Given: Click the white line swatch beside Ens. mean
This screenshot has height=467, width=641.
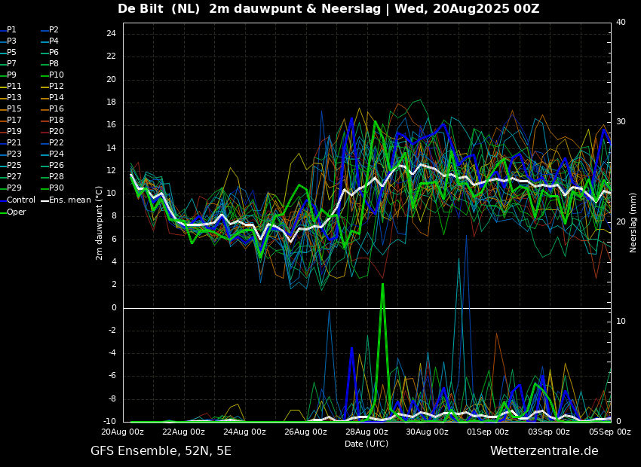Looking at the screenshot, I should click(x=44, y=200).
